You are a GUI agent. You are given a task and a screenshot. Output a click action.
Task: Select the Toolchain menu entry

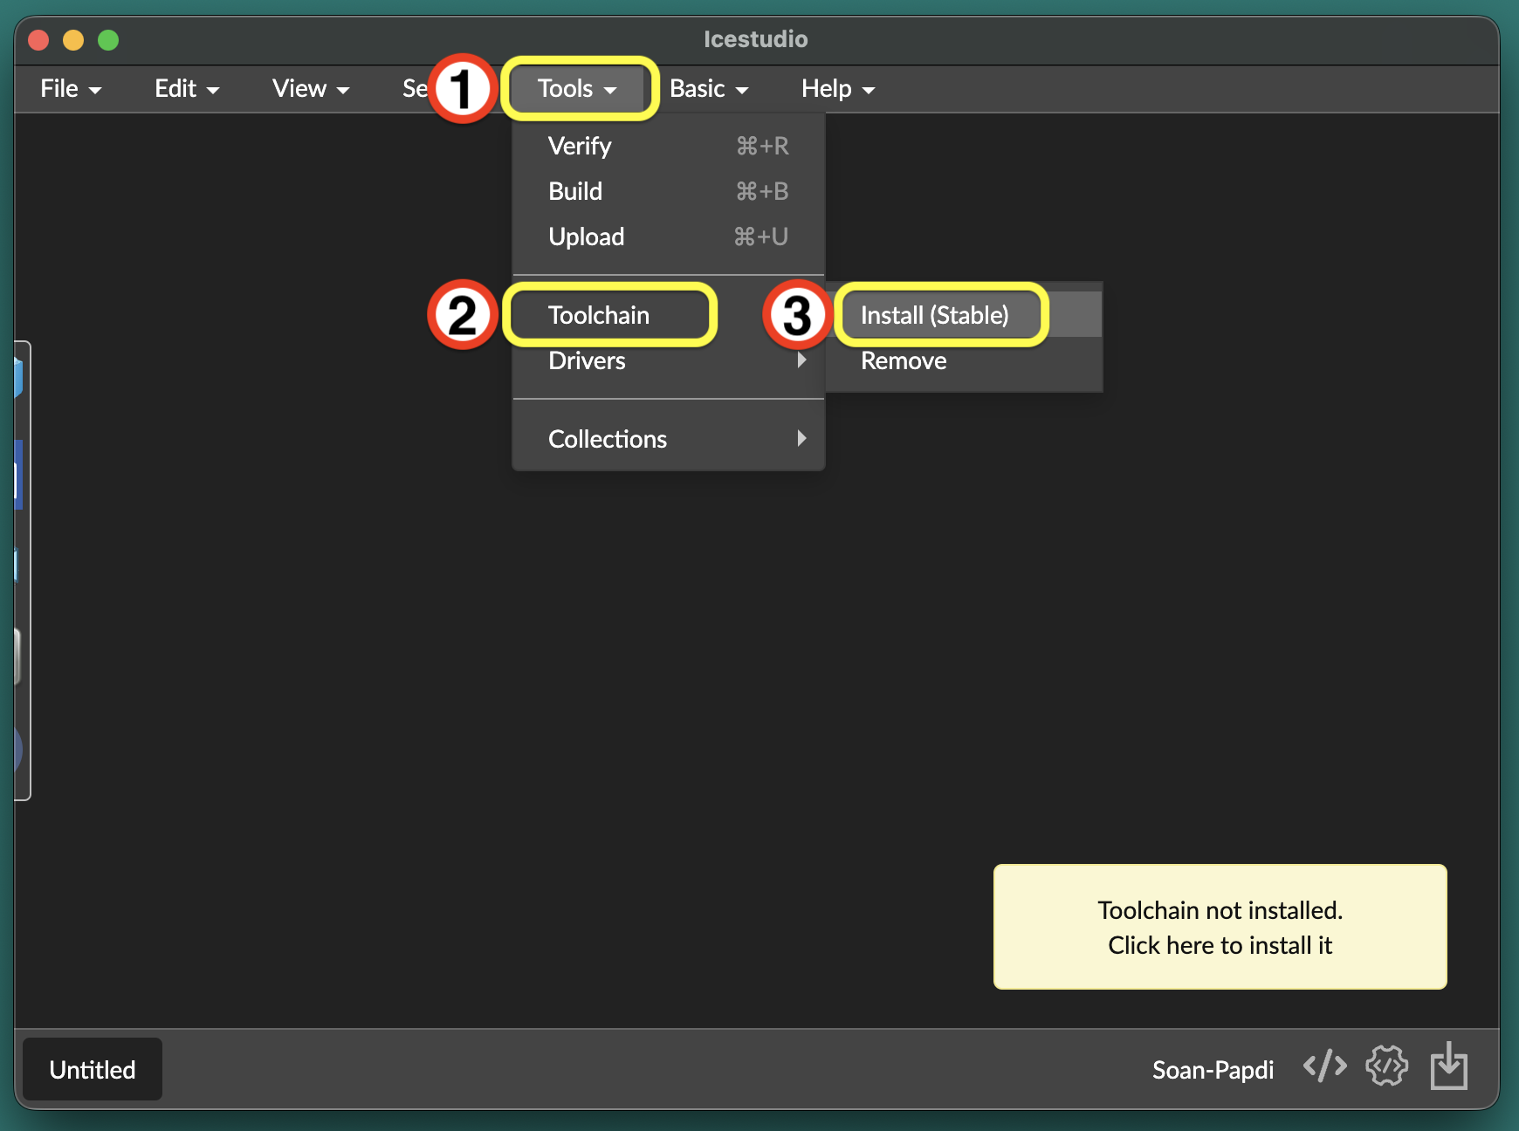point(669,315)
